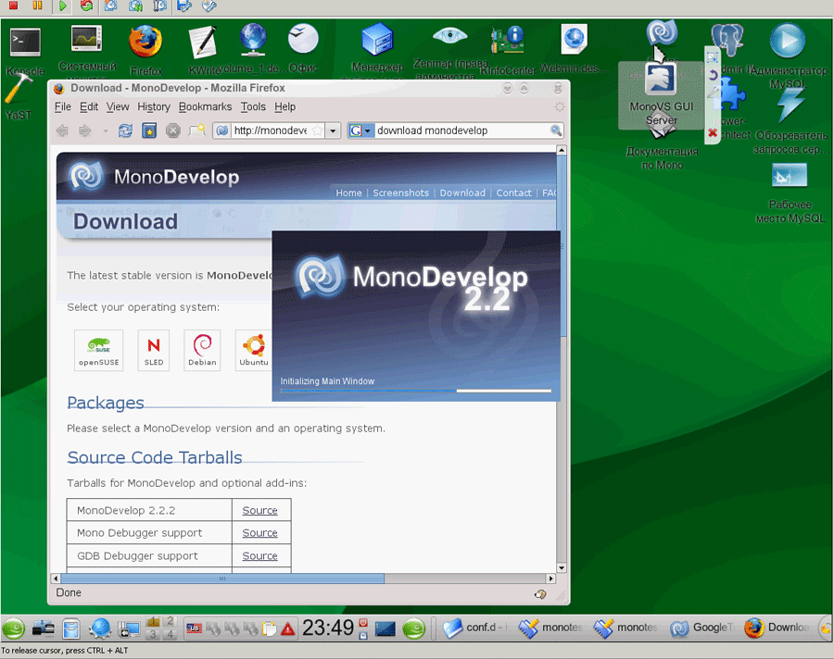Screen dimensions: 834x659
Task: Open the Download nav link on MonoDevelop site
Action: (462, 193)
